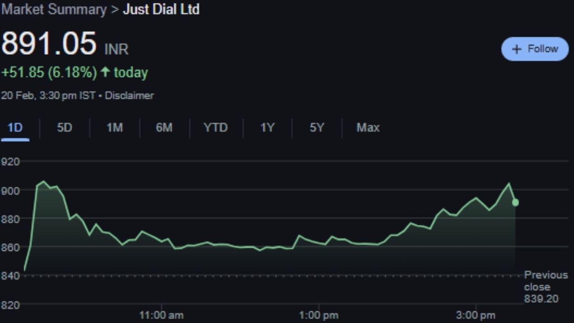Show the 6M time range chart

coord(164,128)
